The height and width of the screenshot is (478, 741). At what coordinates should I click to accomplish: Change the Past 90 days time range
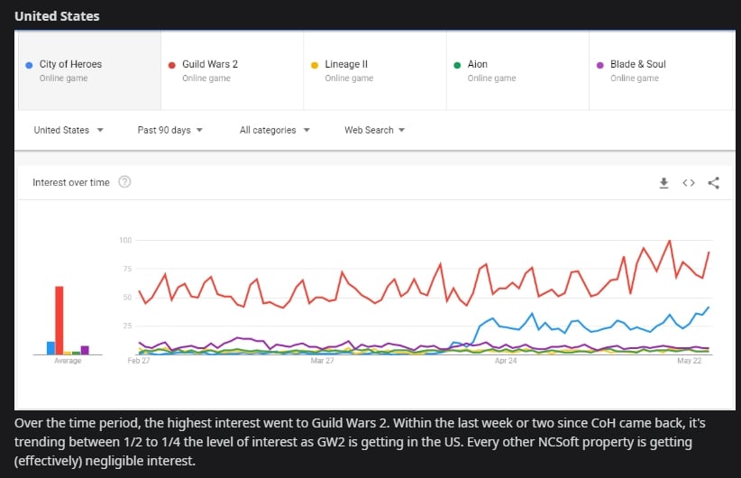click(x=170, y=130)
